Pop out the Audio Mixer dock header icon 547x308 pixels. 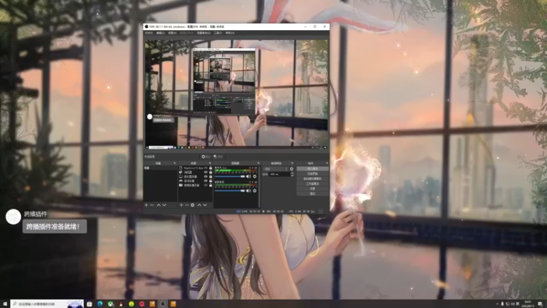pos(258,163)
